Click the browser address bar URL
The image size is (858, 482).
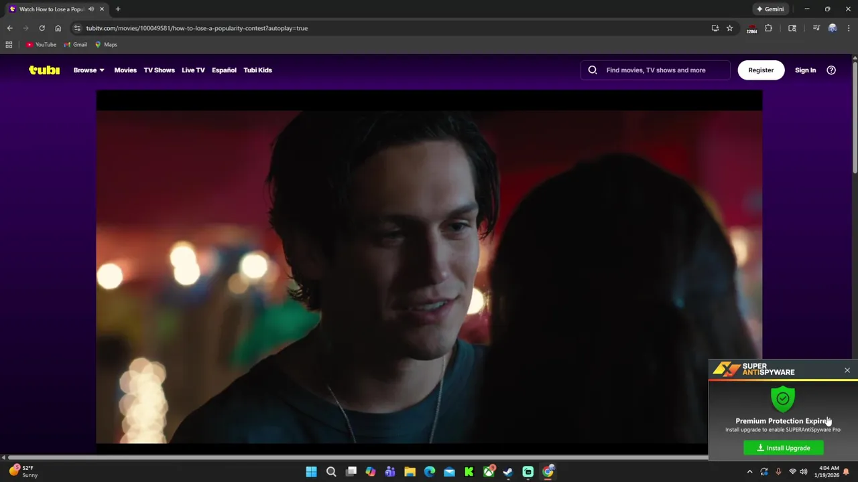coord(196,28)
